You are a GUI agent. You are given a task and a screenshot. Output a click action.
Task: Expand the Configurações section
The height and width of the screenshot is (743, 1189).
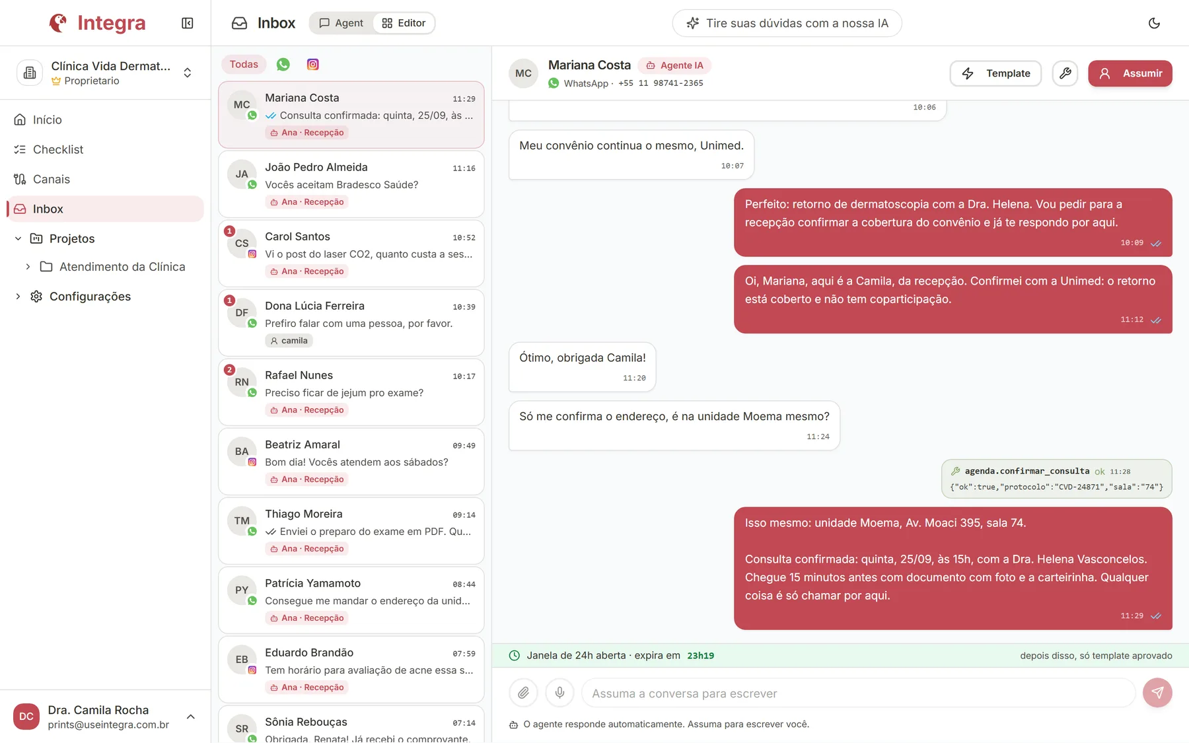click(x=18, y=297)
